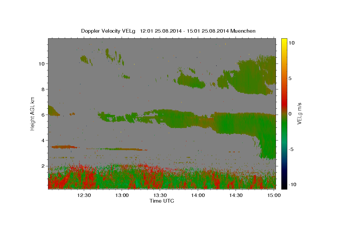Click the height tick label 8
341x227 pixels.
[43, 89]
